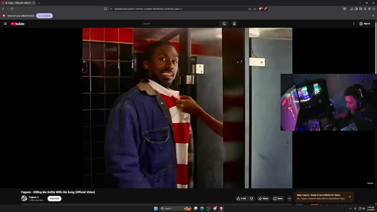The image size is (377, 212).
Task: Start voice search with microphone icon
Action: pos(234,24)
